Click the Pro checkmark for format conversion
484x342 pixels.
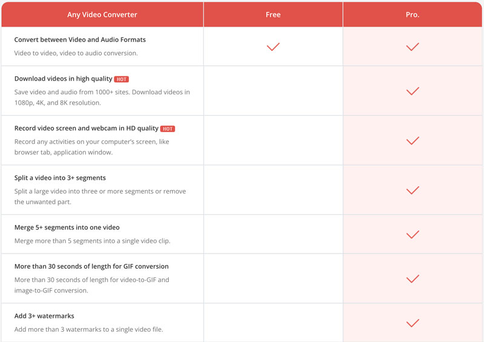[x=413, y=47]
